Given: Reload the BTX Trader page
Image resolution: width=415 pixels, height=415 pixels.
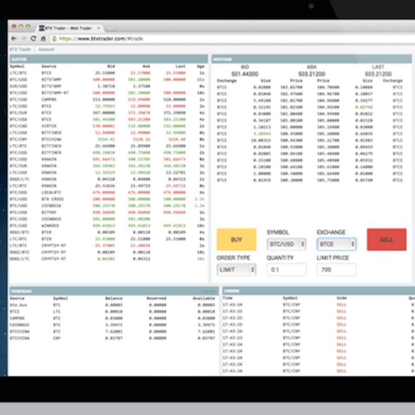Looking at the screenshot, I should (x=33, y=39).
